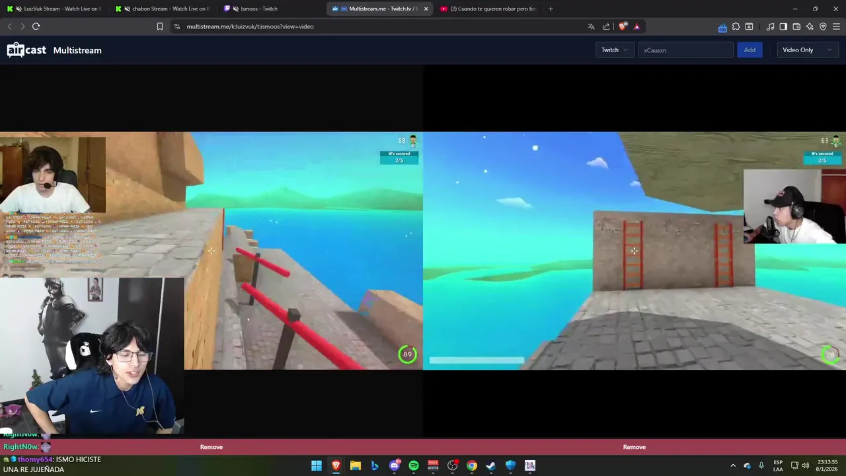The width and height of the screenshot is (846, 476).
Task: Open Brave VPN shield
Action: (x=823, y=26)
